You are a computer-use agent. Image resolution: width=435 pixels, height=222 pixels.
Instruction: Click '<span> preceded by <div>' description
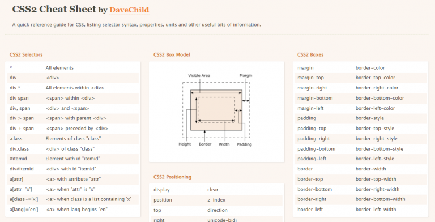pos(77,129)
